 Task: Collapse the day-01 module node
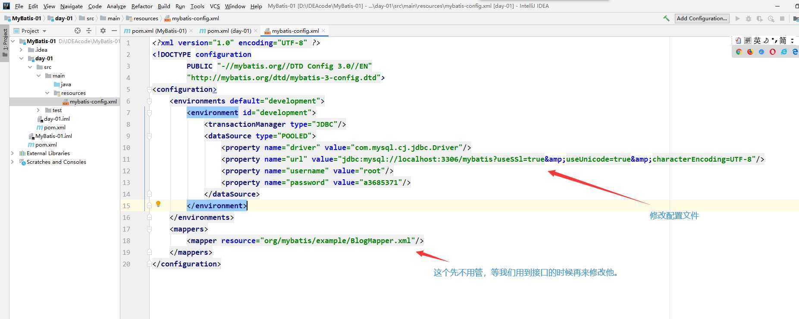coord(21,59)
